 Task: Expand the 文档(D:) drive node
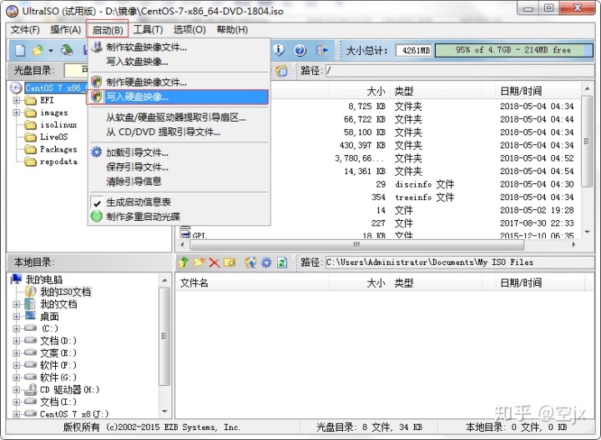coord(17,341)
